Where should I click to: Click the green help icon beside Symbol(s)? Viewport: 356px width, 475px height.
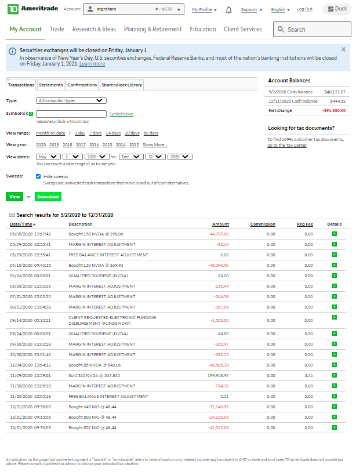pyautogui.click(x=31, y=114)
